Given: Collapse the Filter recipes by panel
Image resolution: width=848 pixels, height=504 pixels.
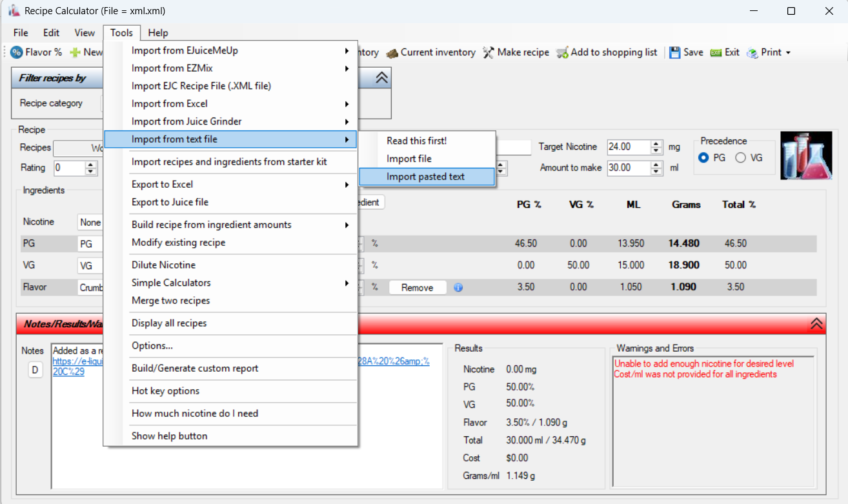Looking at the screenshot, I should 381,78.
